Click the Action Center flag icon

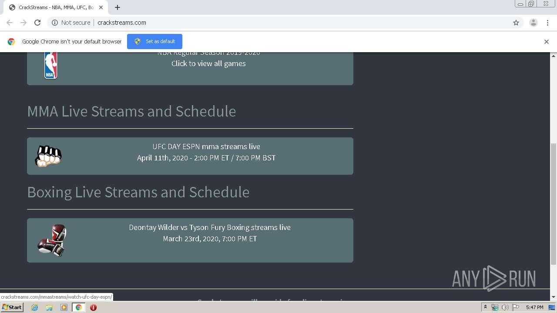tap(516, 307)
